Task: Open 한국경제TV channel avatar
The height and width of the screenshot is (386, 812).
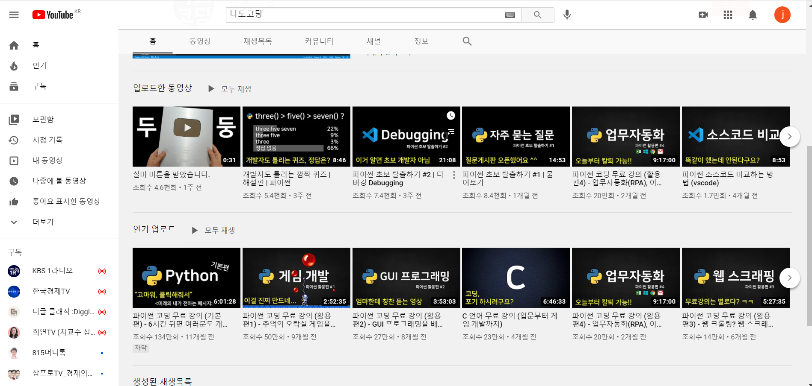Action: [x=14, y=291]
